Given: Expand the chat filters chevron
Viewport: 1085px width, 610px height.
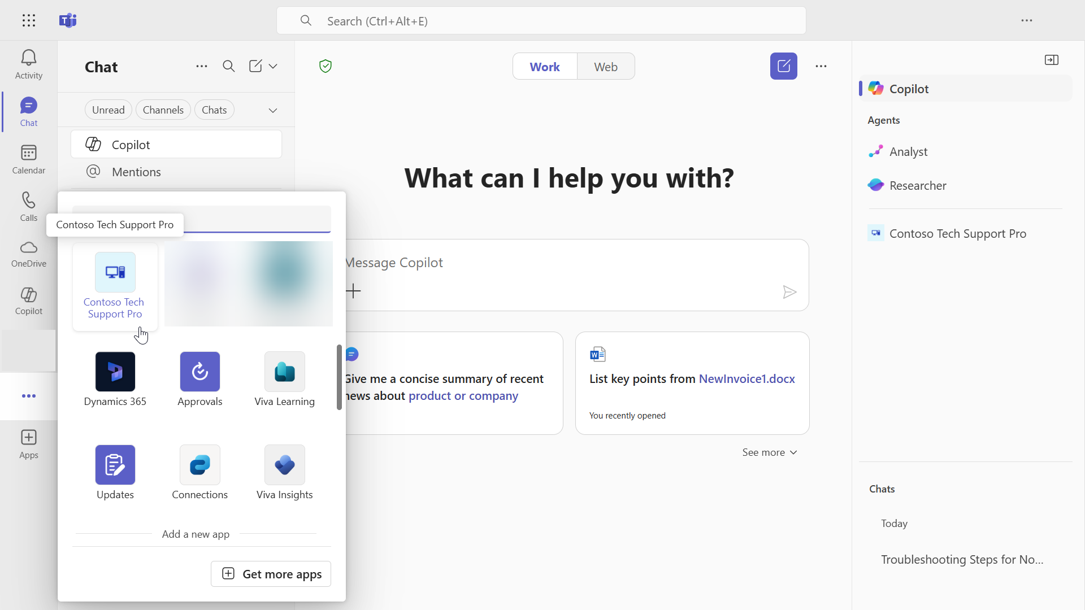Looking at the screenshot, I should [x=273, y=110].
